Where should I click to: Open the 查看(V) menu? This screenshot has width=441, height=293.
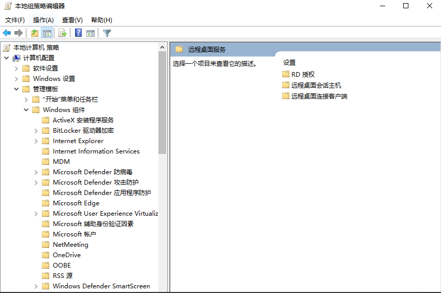tap(72, 20)
